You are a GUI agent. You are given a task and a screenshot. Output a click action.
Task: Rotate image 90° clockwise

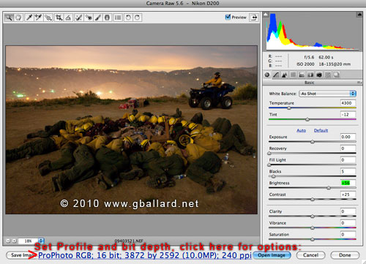[138, 18]
